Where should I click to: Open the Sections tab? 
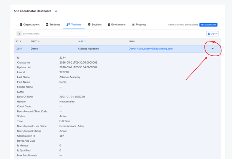pyautogui.click(x=95, y=24)
